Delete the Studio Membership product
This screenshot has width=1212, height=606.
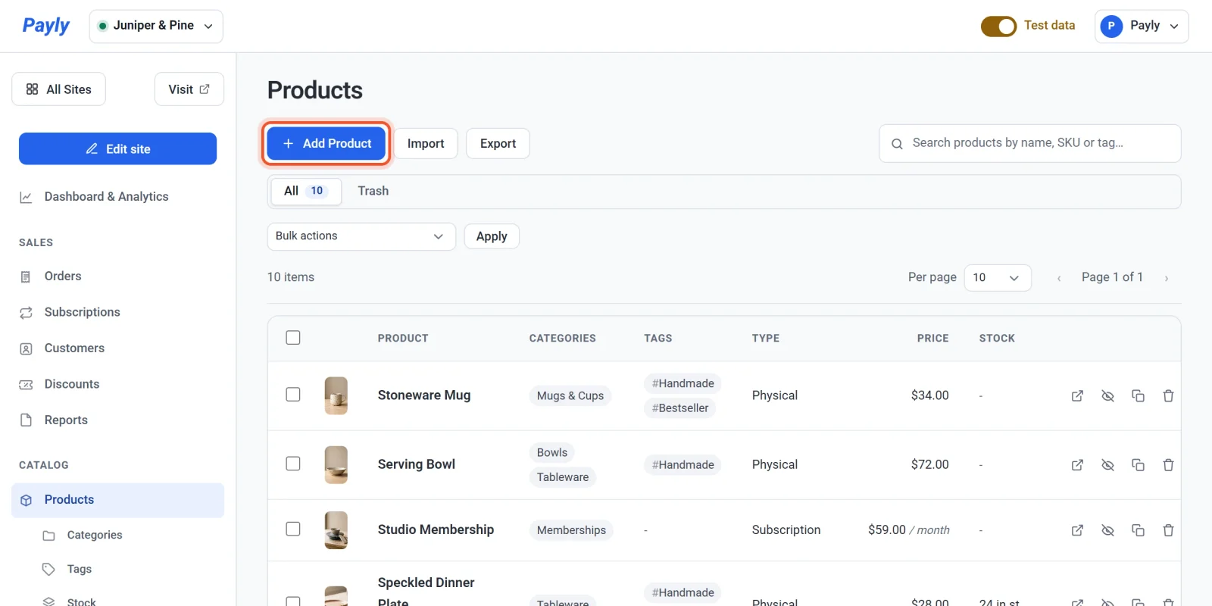point(1168,530)
